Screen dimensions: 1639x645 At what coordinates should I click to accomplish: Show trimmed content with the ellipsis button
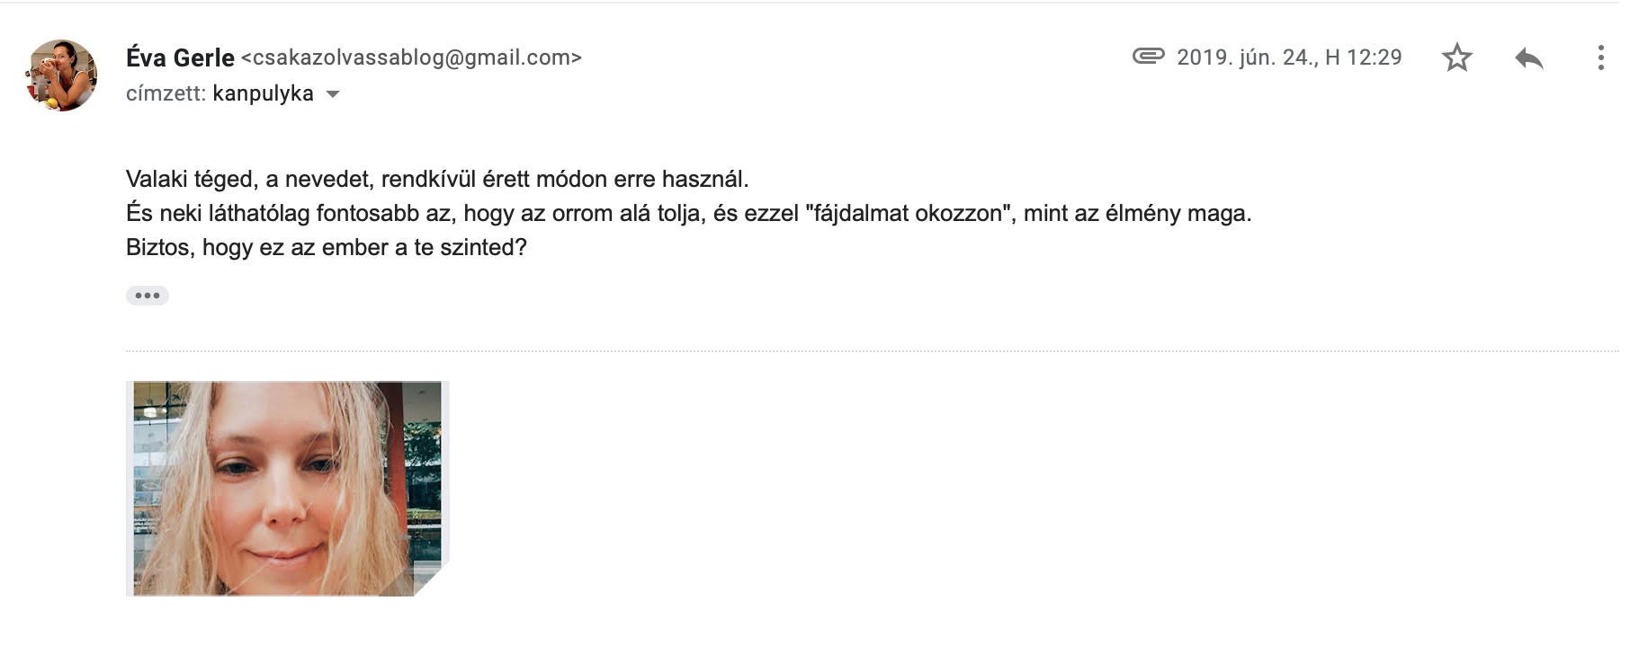pyautogui.click(x=147, y=296)
